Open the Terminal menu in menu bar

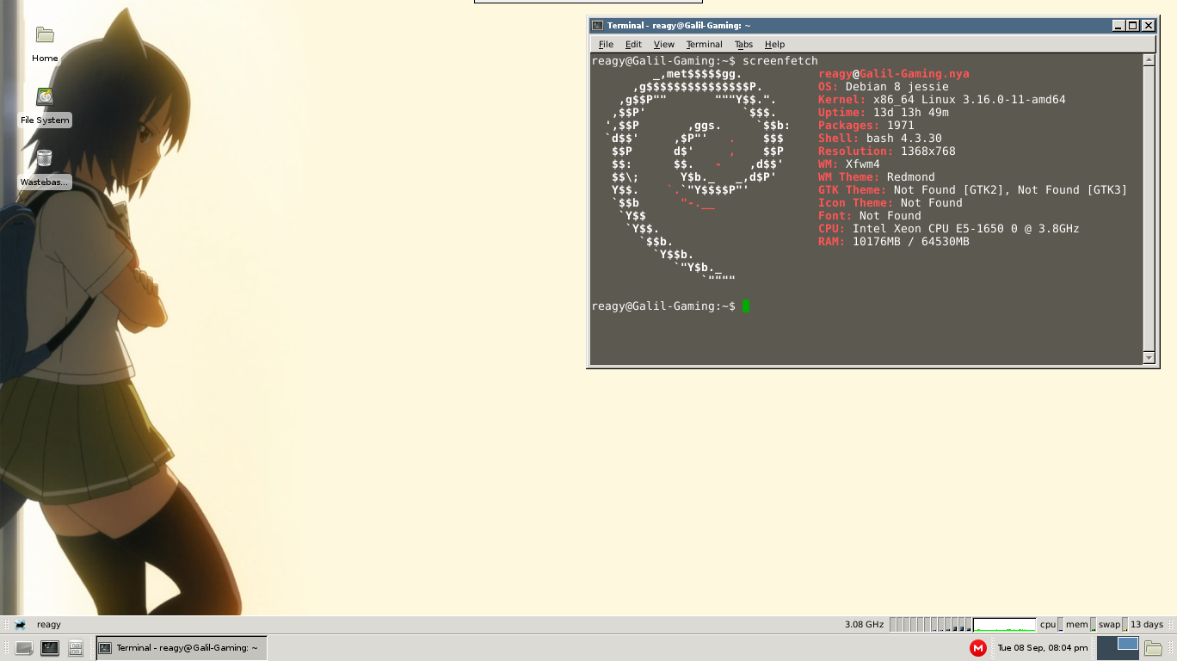704,44
